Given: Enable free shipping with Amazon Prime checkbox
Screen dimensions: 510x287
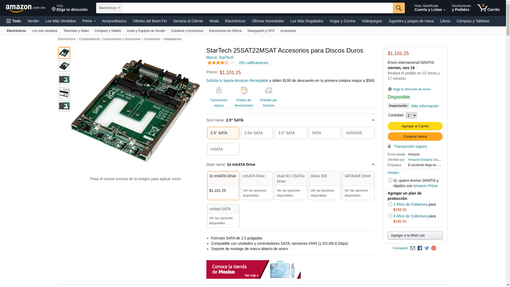Looking at the screenshot, I should click(390, 180).
